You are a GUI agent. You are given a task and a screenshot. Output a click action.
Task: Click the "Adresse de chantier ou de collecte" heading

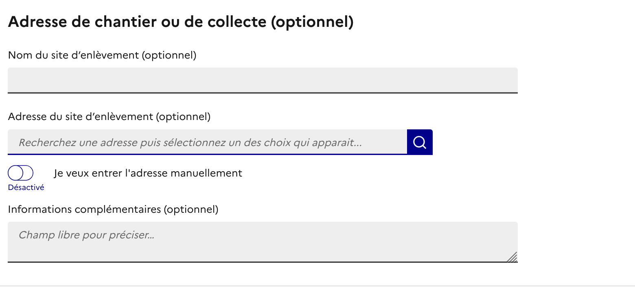(138, 22)
